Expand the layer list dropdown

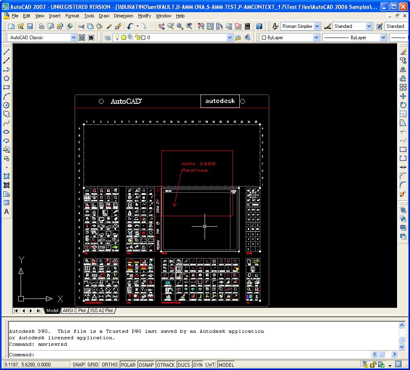[x=230, y=38]
